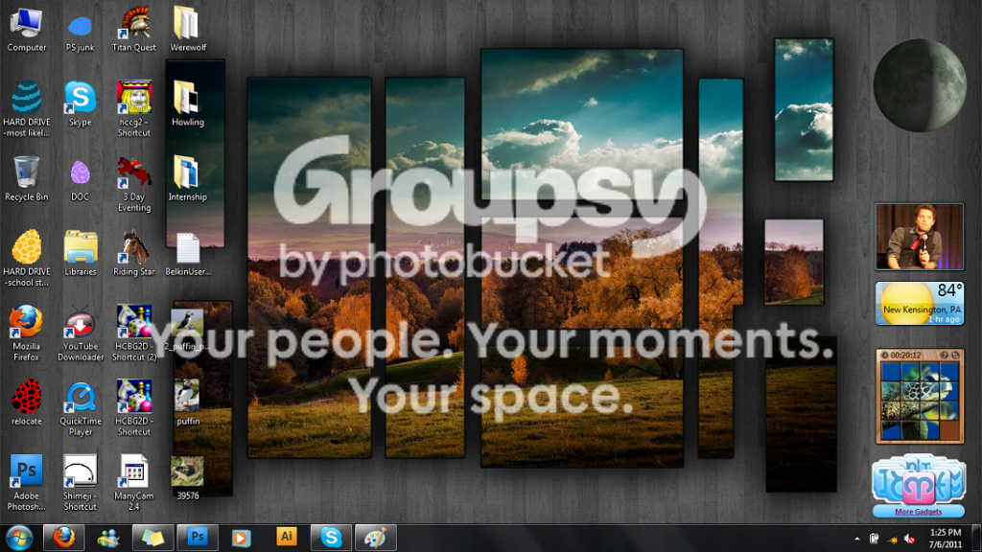The width and height of the screenshot is (982, 552).
Task: Launch Skype from the desktop
Action: [x=81, y=103]
